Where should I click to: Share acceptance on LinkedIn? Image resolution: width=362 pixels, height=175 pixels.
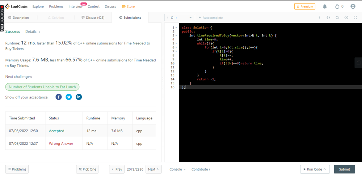point(79,97)
